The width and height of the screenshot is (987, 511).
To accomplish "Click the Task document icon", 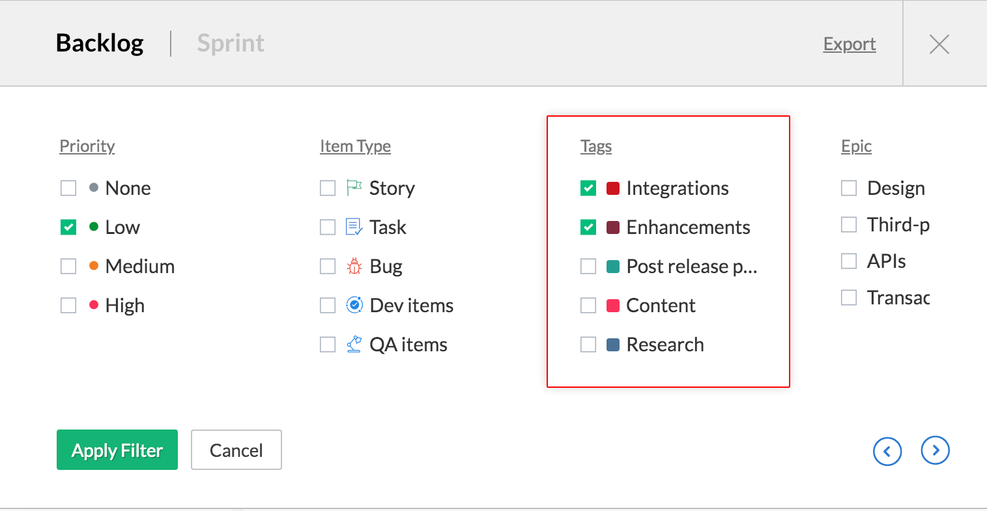I will click(354, 227).
